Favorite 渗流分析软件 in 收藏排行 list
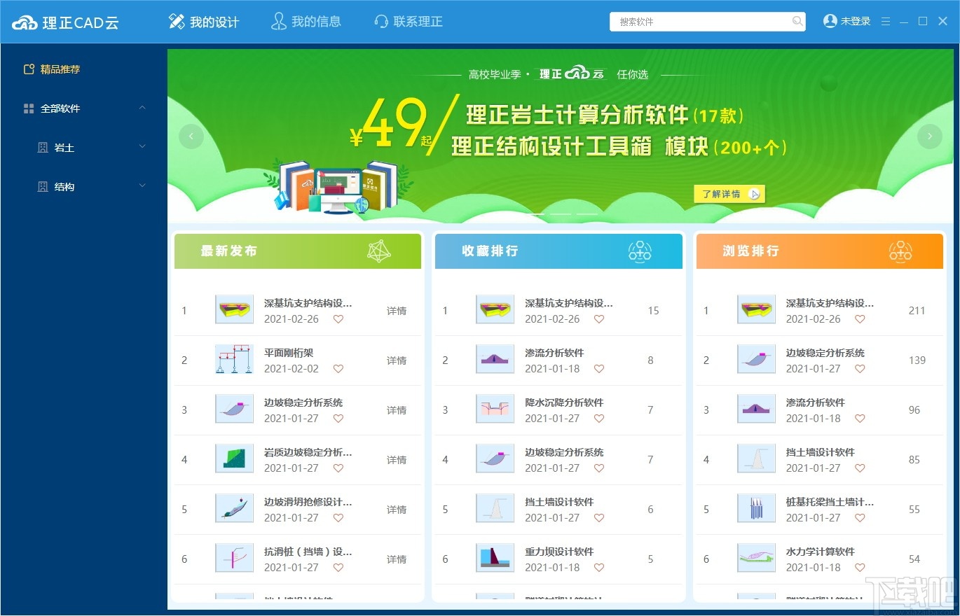 599,369
